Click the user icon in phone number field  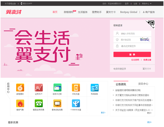[117, 34]
